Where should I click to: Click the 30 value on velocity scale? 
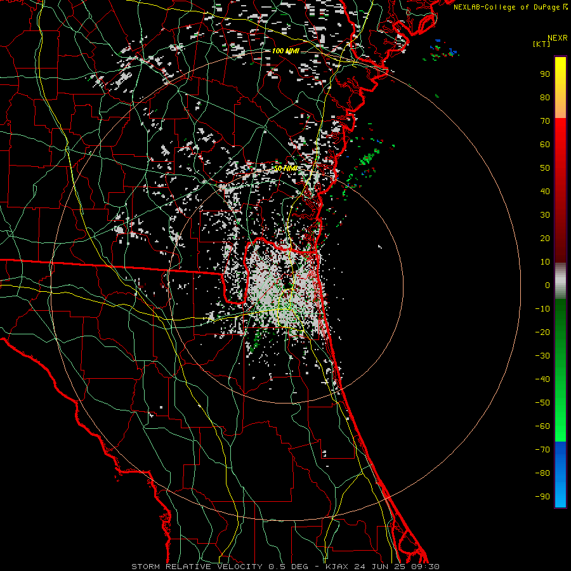[x=545, y=215]
